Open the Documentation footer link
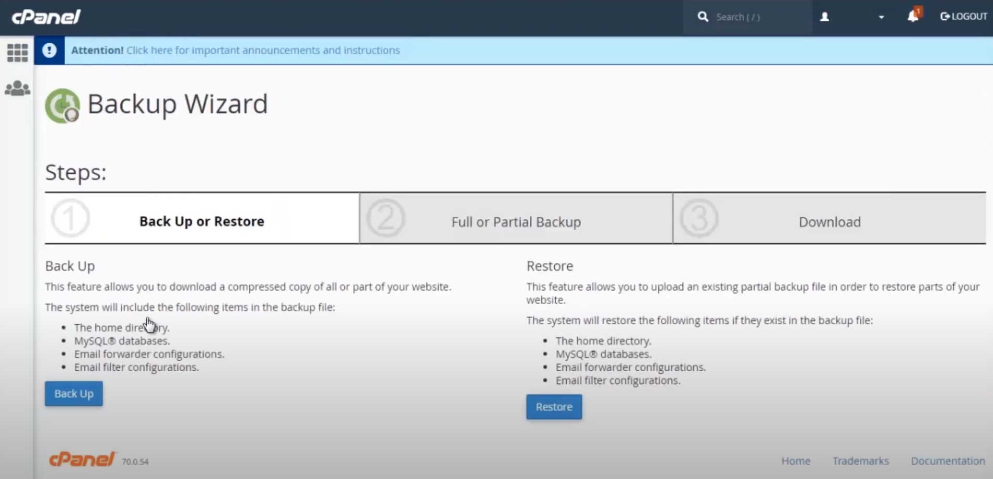Image resolution: width=993 pixels, height=479 pixels. pyautogui.click(x=947, y=461)
